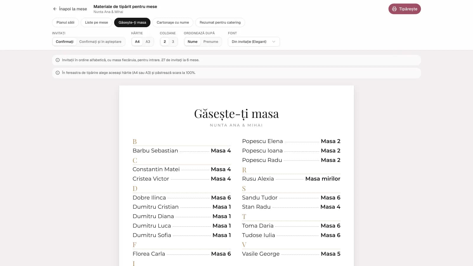
Task: Choose A3 paper size
Action: click(148, 42)
